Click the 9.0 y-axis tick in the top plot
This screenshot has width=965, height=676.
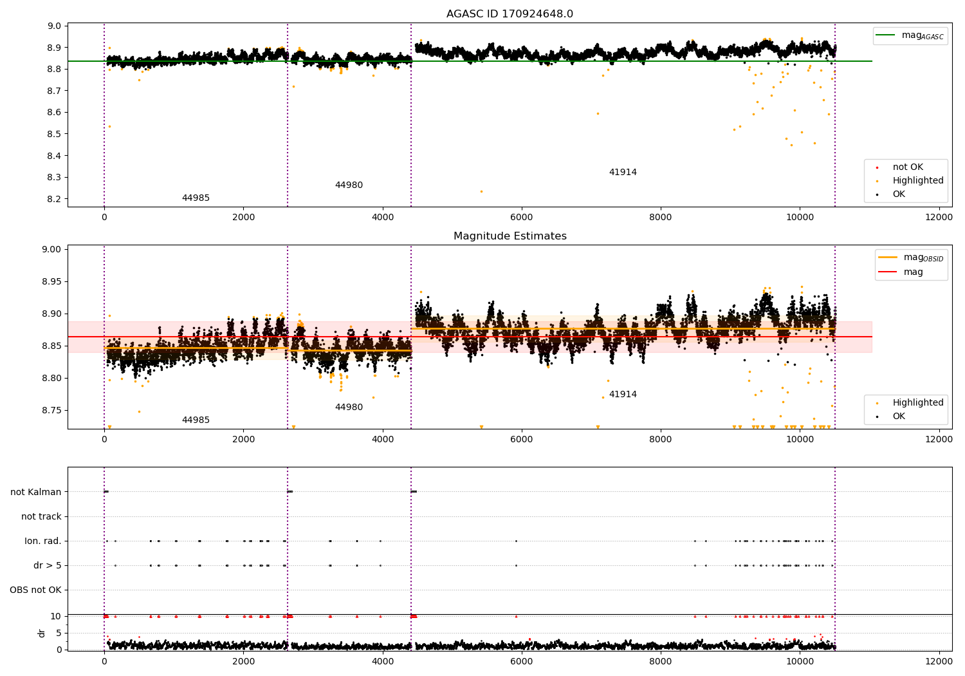click(x=55, y=26)
